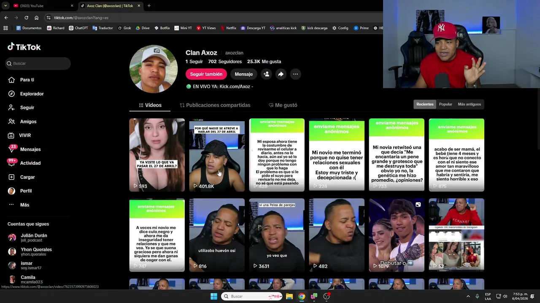
Task: Open Chrome from the taskbar
Action: pos(302,296)
